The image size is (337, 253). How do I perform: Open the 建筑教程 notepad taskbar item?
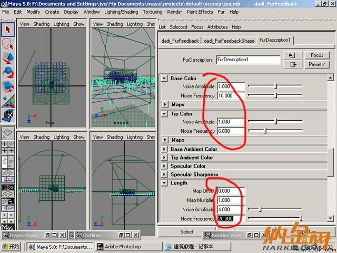pyautogui.click(x=197, y=247)
